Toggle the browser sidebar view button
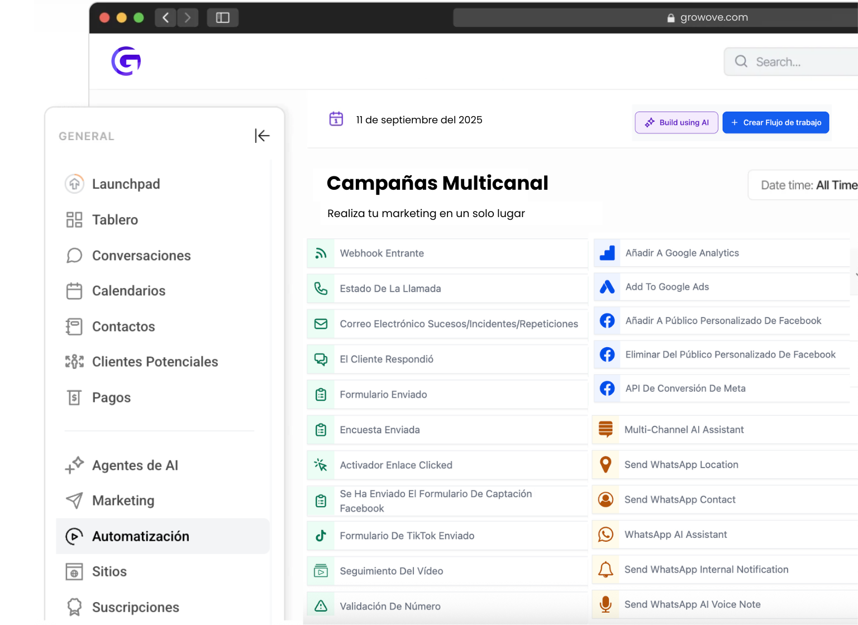Viewport: 858px width, 625px height. pos(222,18)
